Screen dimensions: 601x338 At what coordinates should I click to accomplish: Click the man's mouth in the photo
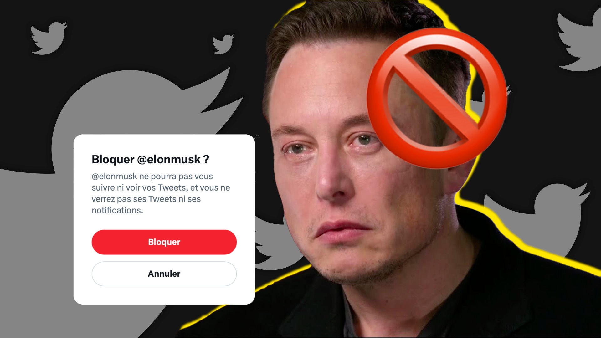coord(343,229)
